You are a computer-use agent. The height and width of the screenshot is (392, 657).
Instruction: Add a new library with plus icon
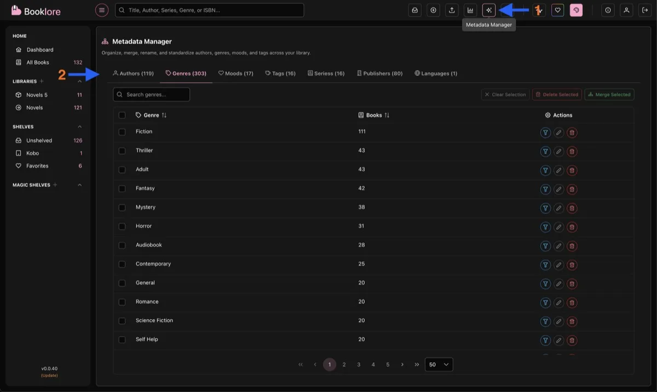point(42,81)
